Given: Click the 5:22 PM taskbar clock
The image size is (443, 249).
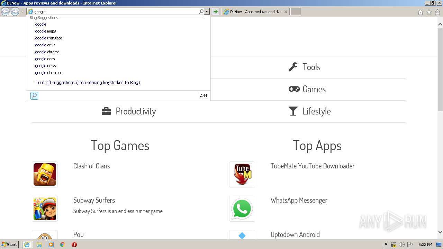Looking at the screenshot, I should [x=425, y=245].
